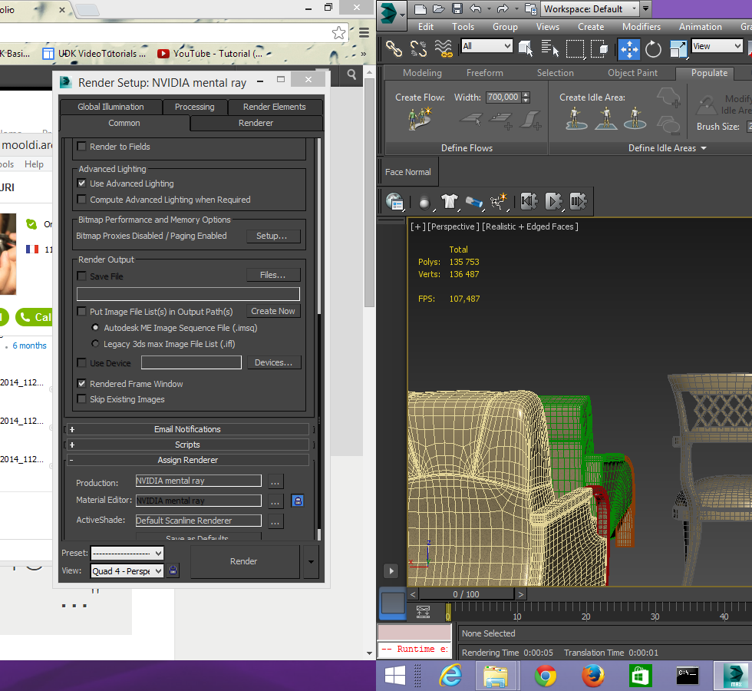The image size is (752, 691).
Task: Click the Rectangular Selection Region icon
Action: pos(575,48)
